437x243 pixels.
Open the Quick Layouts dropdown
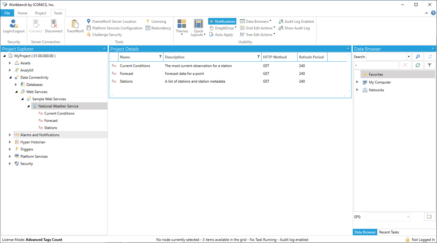click(198, 28)
